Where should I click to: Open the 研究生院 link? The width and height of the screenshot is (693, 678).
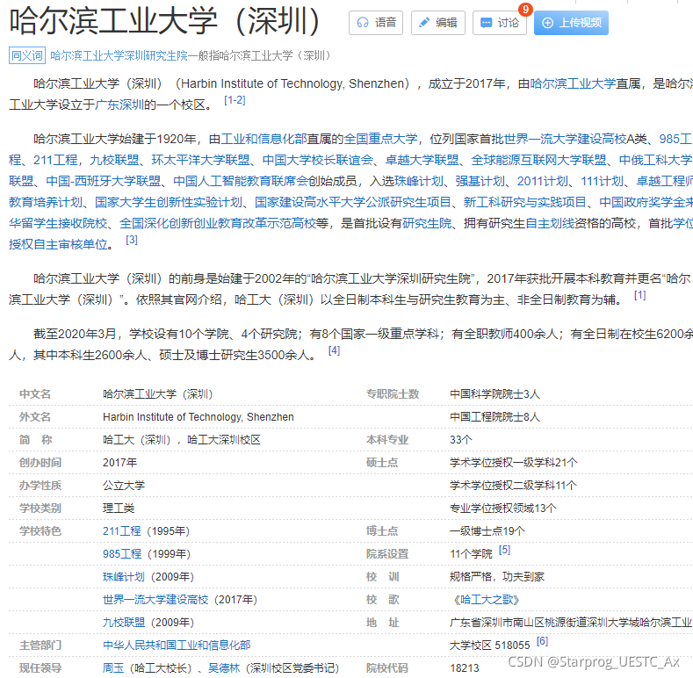tap(427, 224)
